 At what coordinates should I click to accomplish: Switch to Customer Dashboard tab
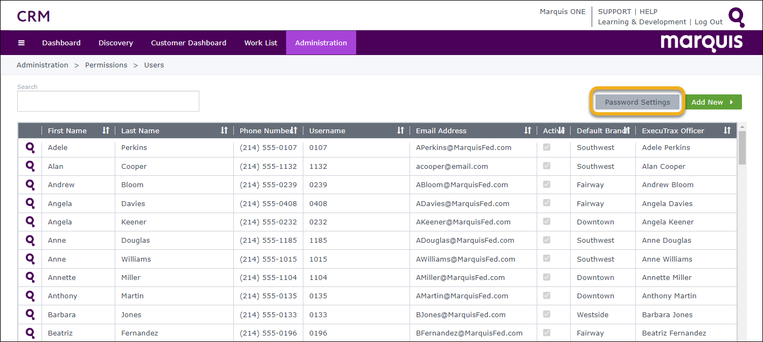pos(189,43)
